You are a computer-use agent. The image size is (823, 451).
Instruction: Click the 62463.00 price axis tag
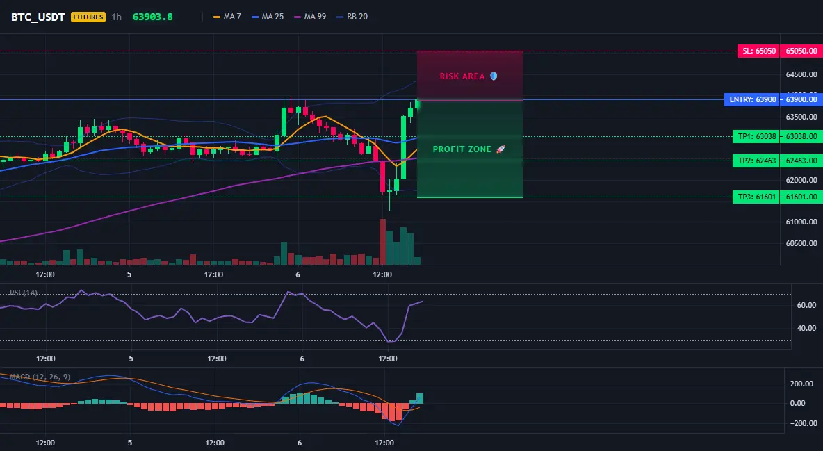801,161
